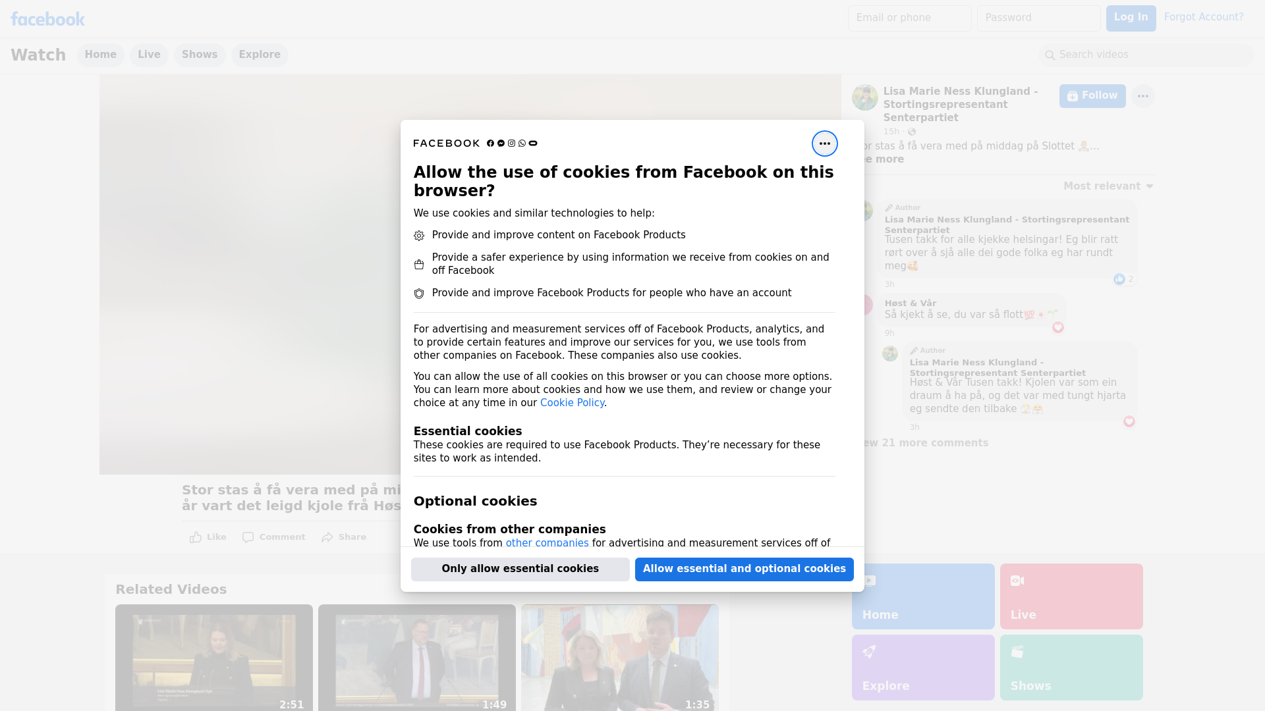
Task: Click the Watch heading
Action: coord(38,55)
